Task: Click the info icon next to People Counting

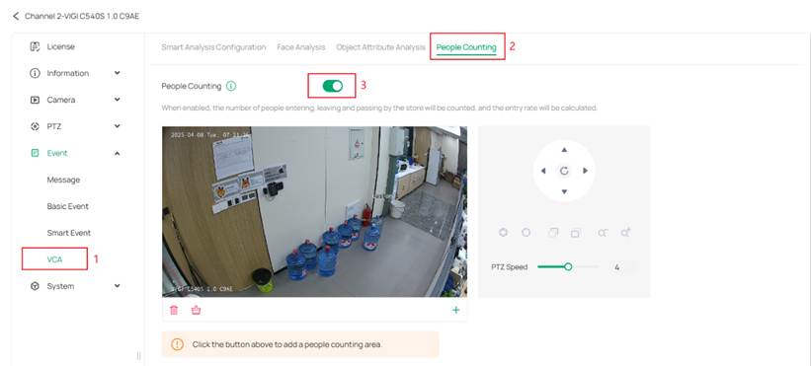Action: pos(231,86)
